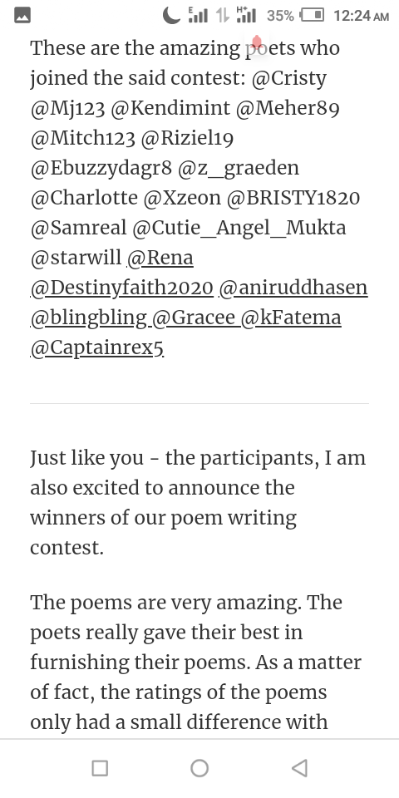This screenshot has height=798, width=399.
Task: Open recent apps via square button
Action: point(100,768)
